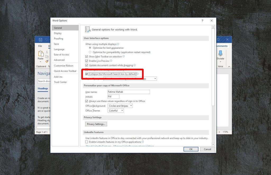
Task: Click the User name field showing Fatima Wahab
Action: click(x=129, y=92)
